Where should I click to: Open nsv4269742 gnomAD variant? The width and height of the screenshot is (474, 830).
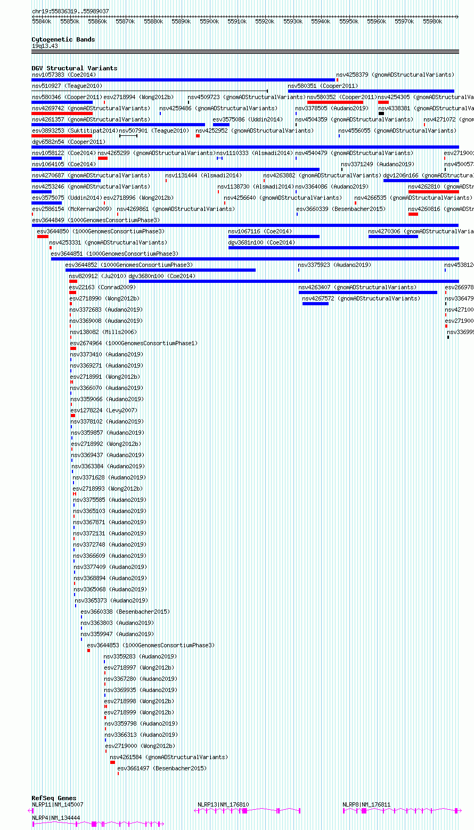tap(91, 108)
